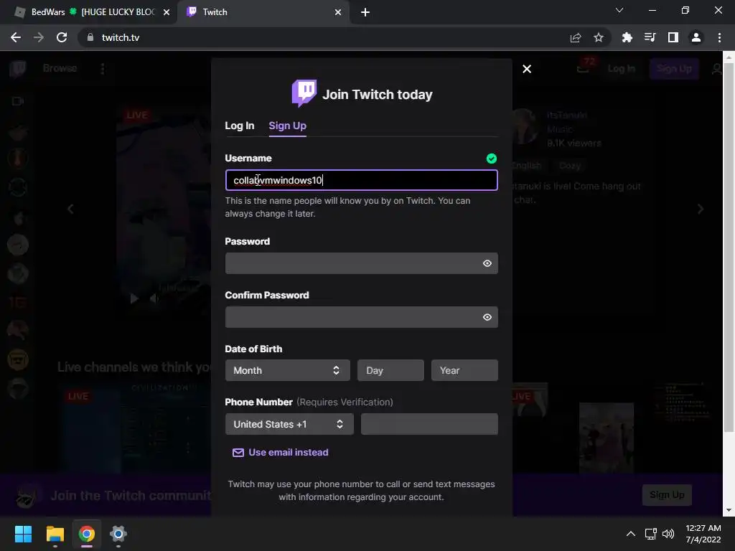Screen dimensions: 735x551
Task: Open Settings from the taskbar
Action: point(118,534)
